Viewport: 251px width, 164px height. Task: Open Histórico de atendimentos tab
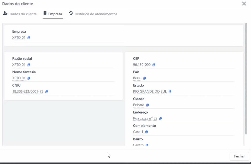(93, 14)
